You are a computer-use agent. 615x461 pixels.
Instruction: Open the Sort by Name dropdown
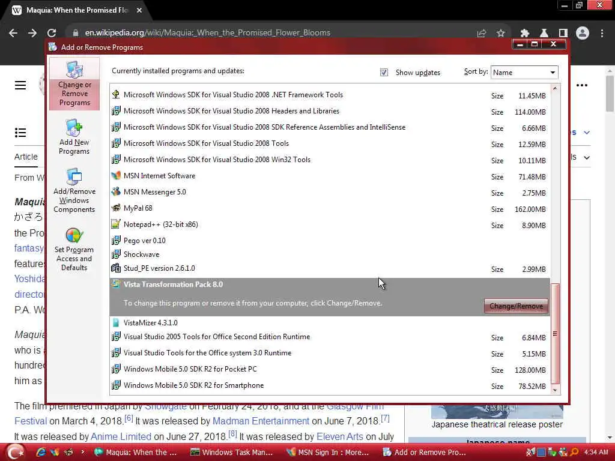coord(524,72)
